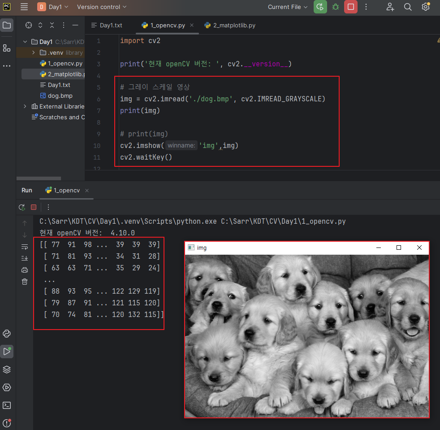Close the img window
The height and width of the screenshot is (430, 440).
coord(419,248)
